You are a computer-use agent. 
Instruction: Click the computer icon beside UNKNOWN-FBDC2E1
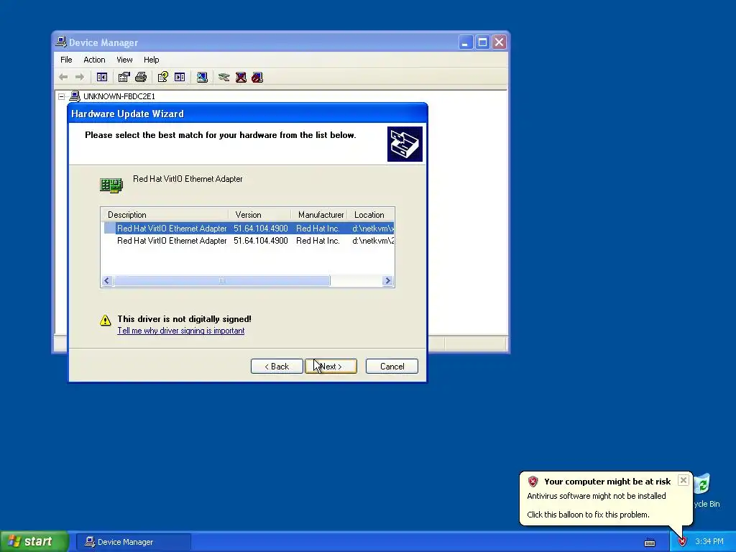click(x=75, y=96)
